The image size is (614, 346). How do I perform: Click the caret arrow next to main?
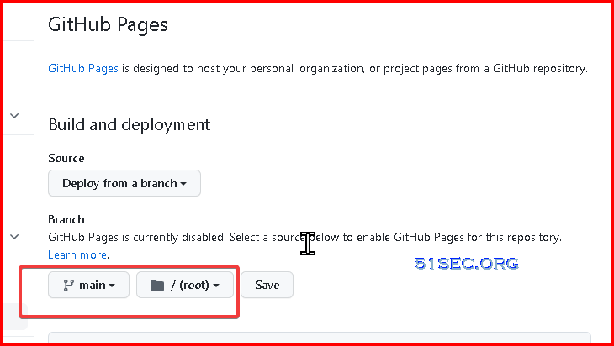coord(112,286)
